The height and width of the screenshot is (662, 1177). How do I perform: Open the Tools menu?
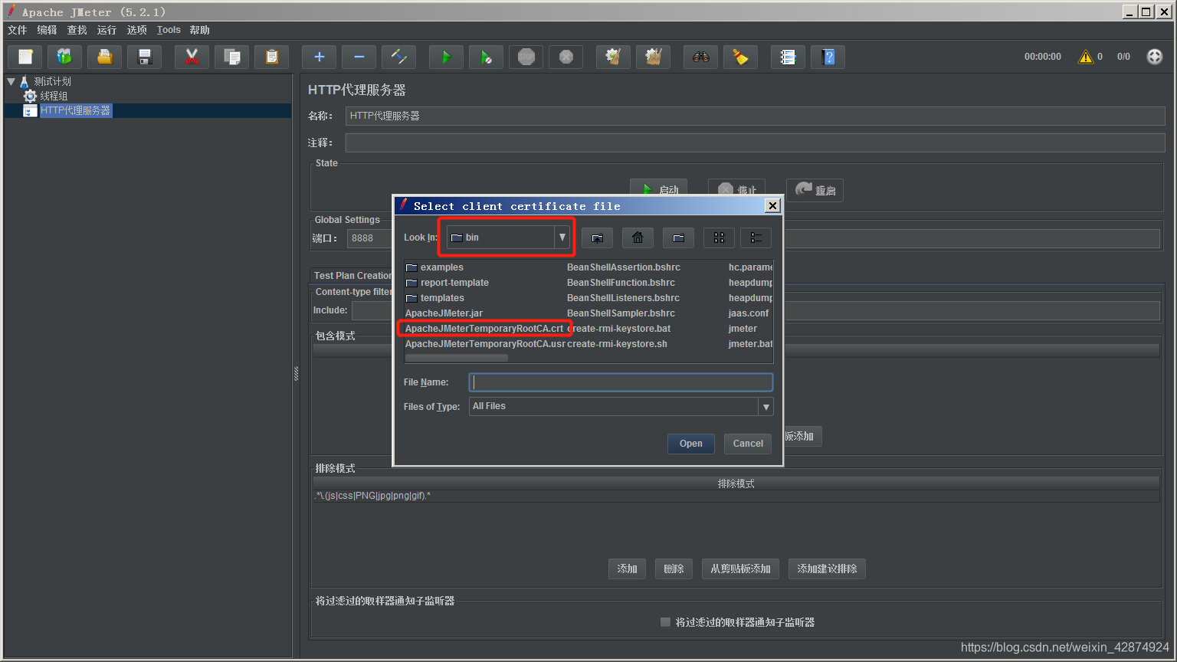point(169,30)
